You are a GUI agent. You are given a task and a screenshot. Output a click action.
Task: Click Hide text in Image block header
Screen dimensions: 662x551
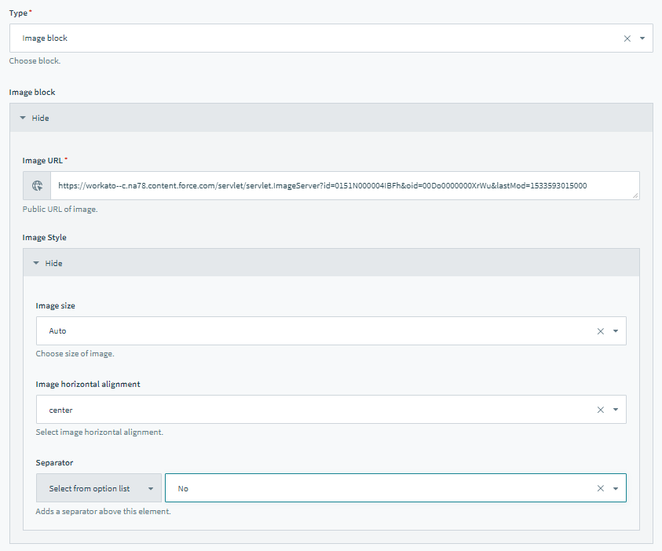point(40,118)
